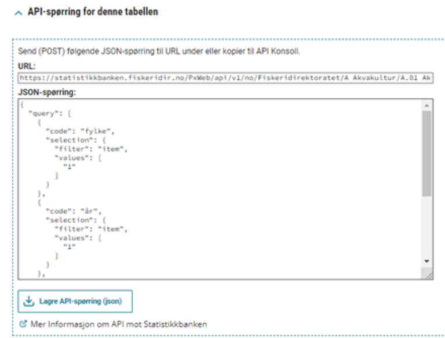Open 'Mer informasjon om API mot Statistikkbanken' link
The width and height of the screenshot is (445, 338).
tap(118, 324)
